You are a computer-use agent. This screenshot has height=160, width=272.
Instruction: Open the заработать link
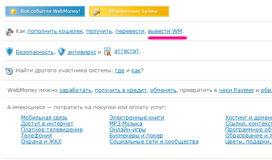tap(75, 90)
